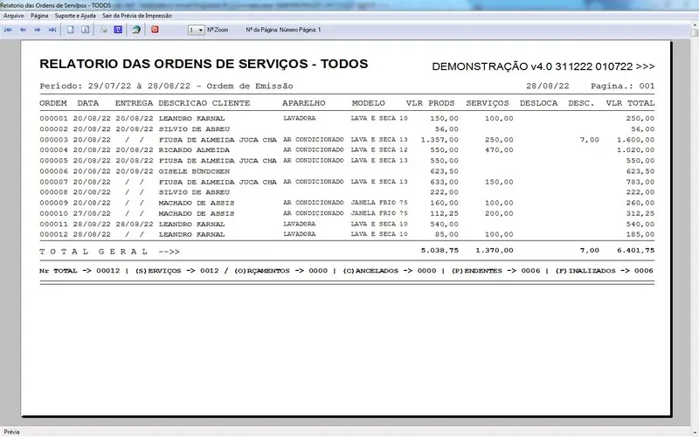Screen dimensions: 699x437
Task: Click the next page arrow icon
Action: [38, 30]
